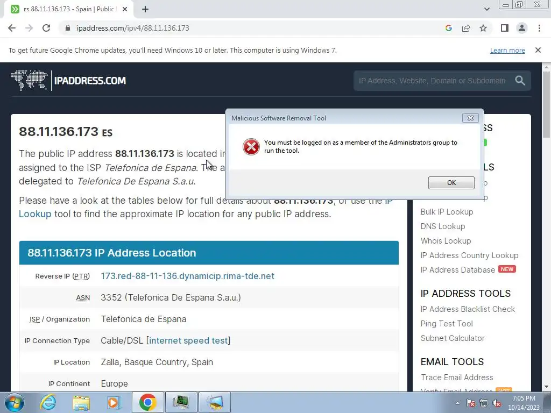Bookmark this page with the star
The image size is (551, 413).
pyautogui.click(x=483, y=28)
